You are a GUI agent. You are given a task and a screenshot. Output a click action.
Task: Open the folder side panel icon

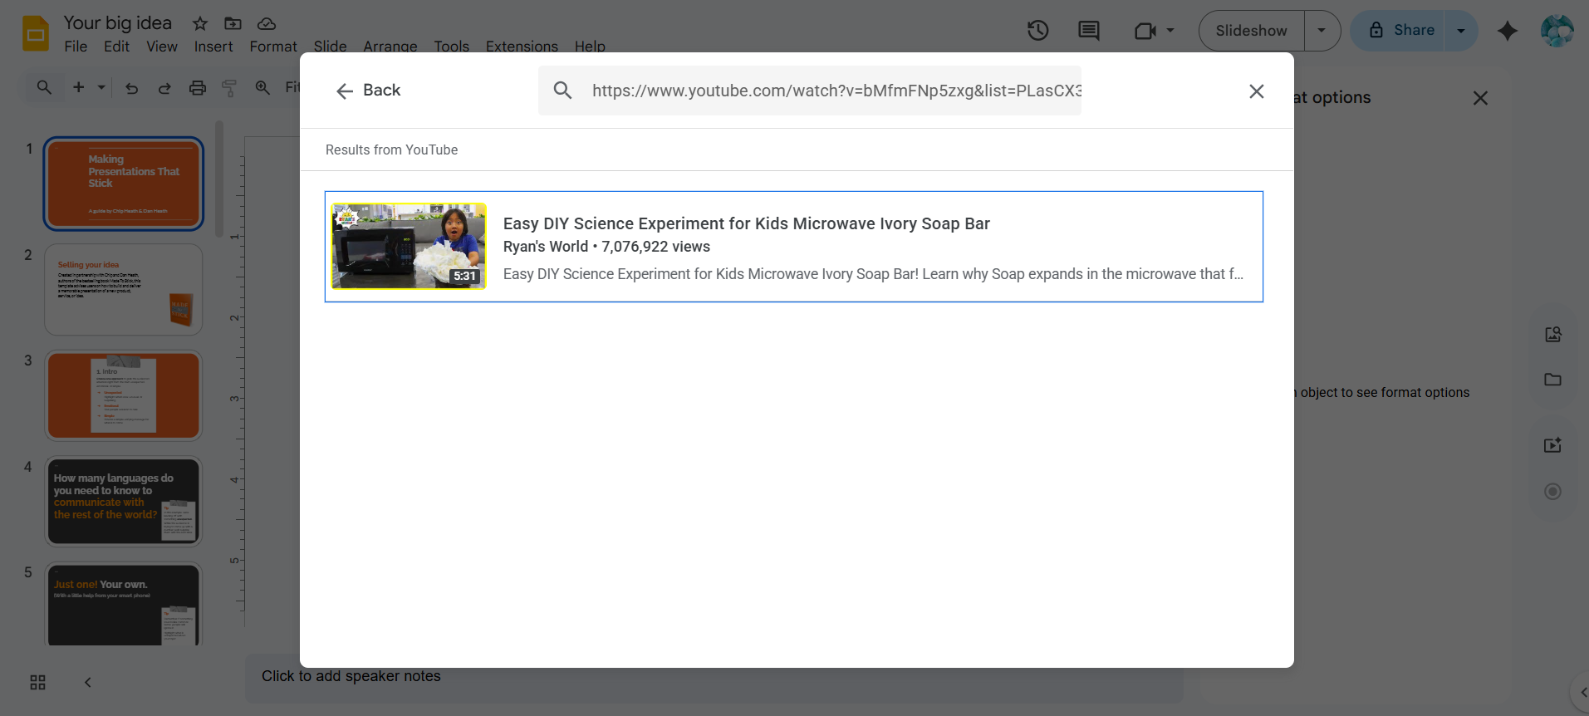click(x=1553, y=380)
